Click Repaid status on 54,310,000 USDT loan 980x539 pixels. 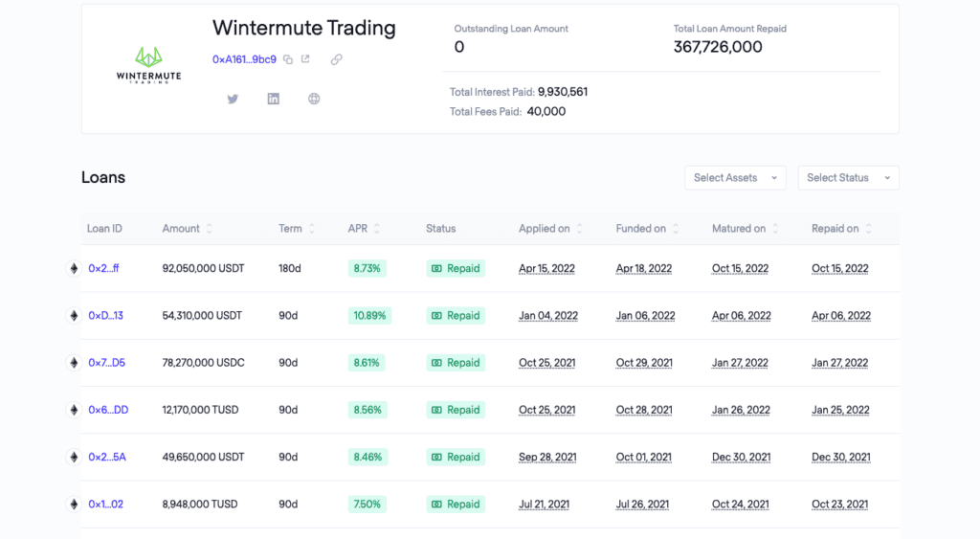[x=456, y=316]
